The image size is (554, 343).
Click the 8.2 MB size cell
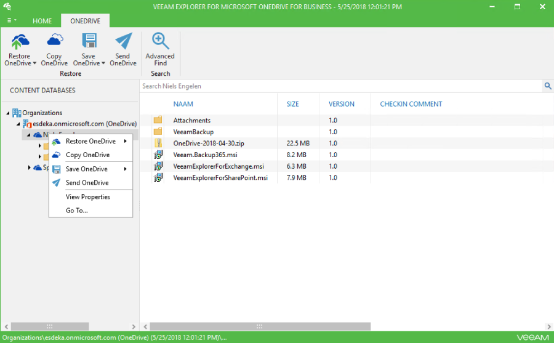click(x=296, y=155)
